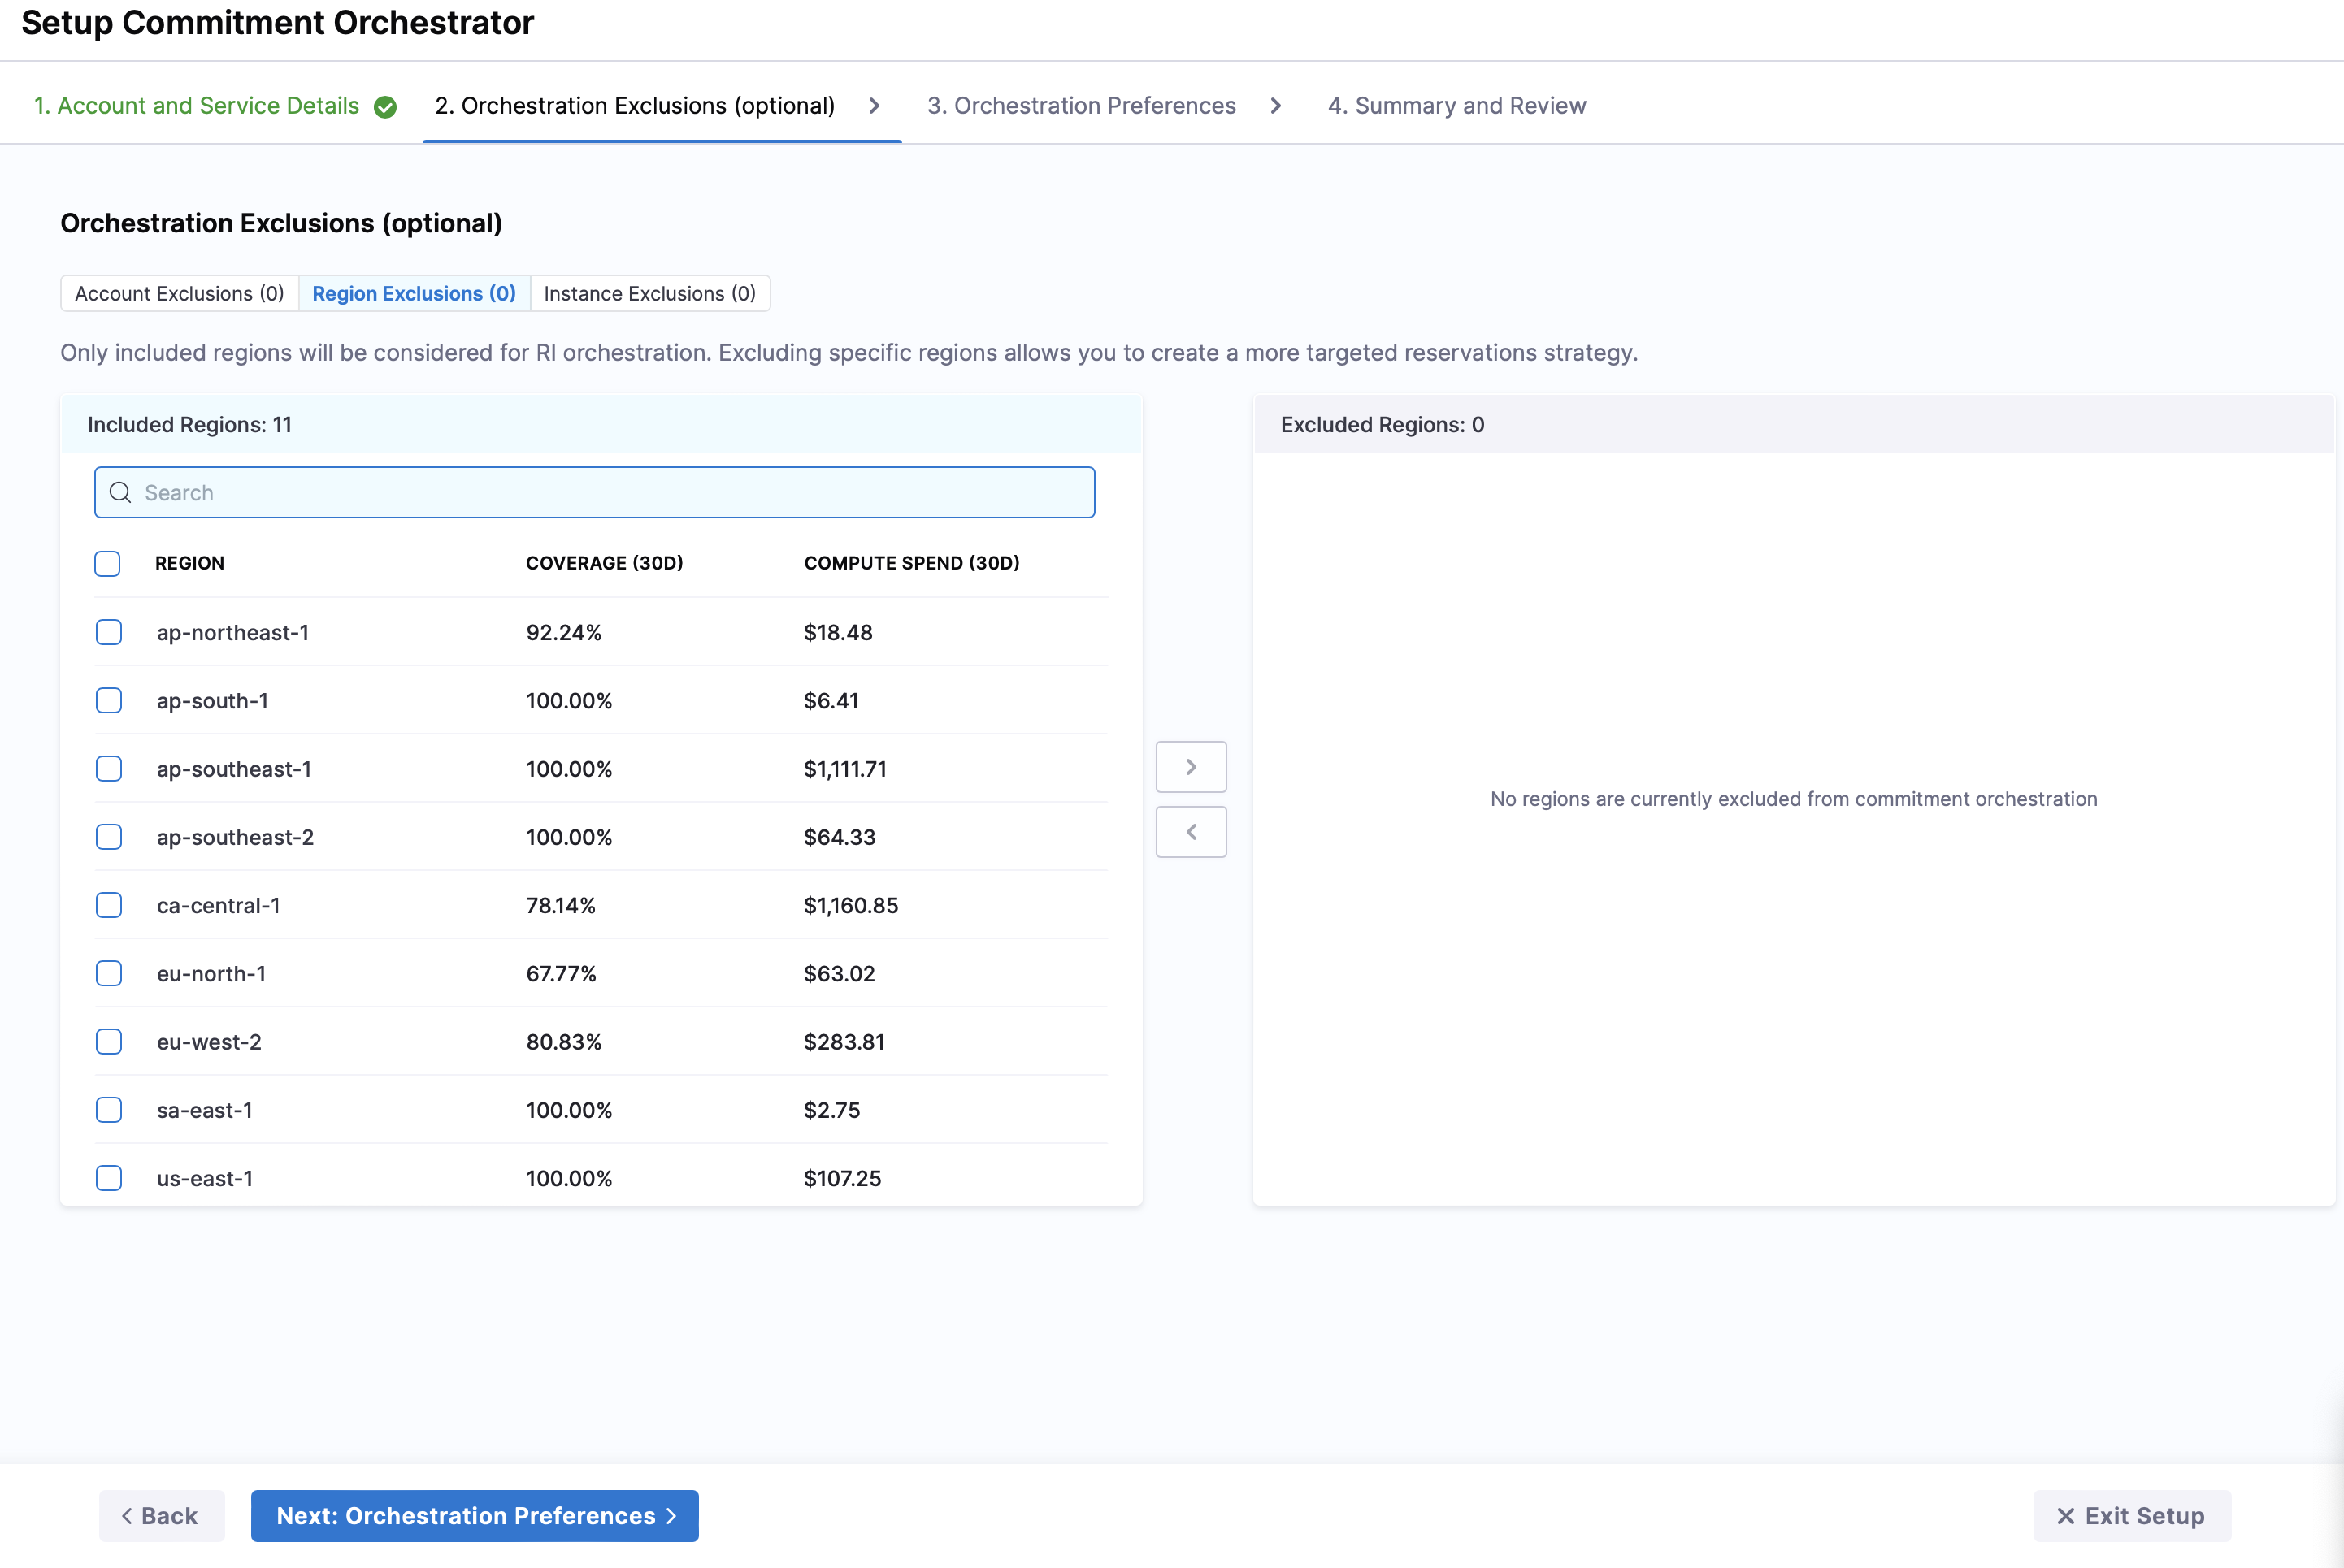Check the ap-northeast-1 region checkbox

click(109, 632)
